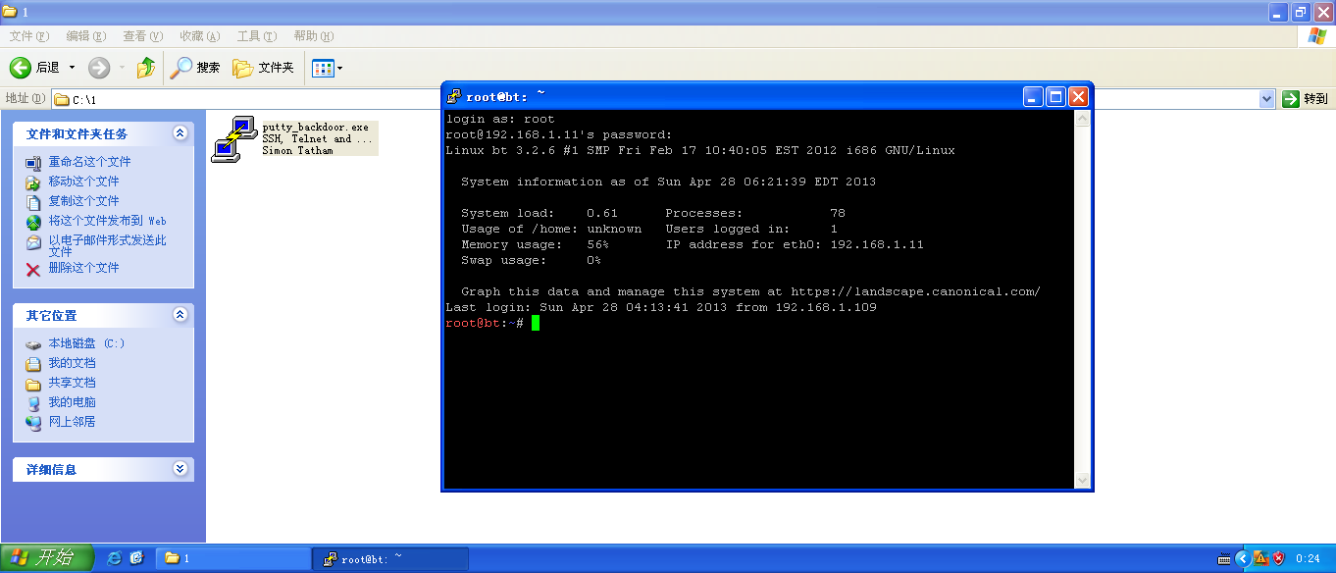Click Rename this file (重命名这个文件)
Image resolution: width=1336 pixels, height=573 pixels.
pyautogui.click(x=89, y=162)
